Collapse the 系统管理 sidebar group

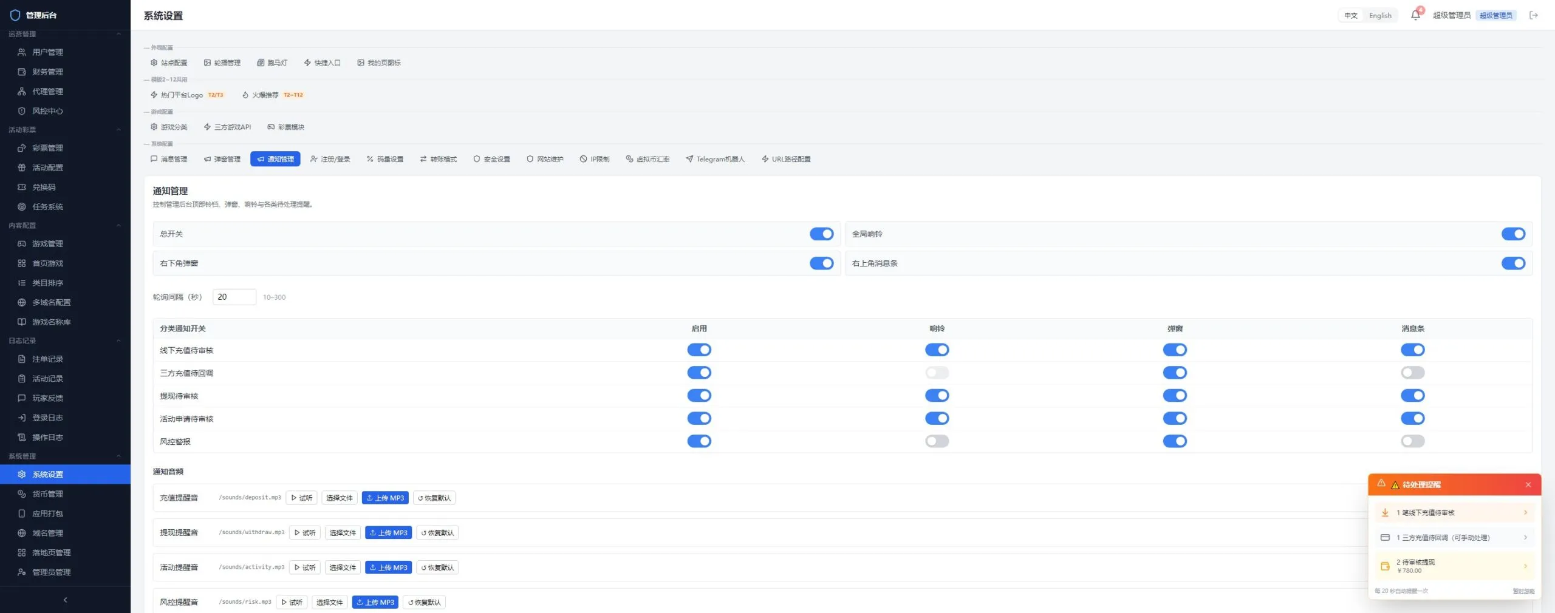pyautogui.click(x=65, y=456)
